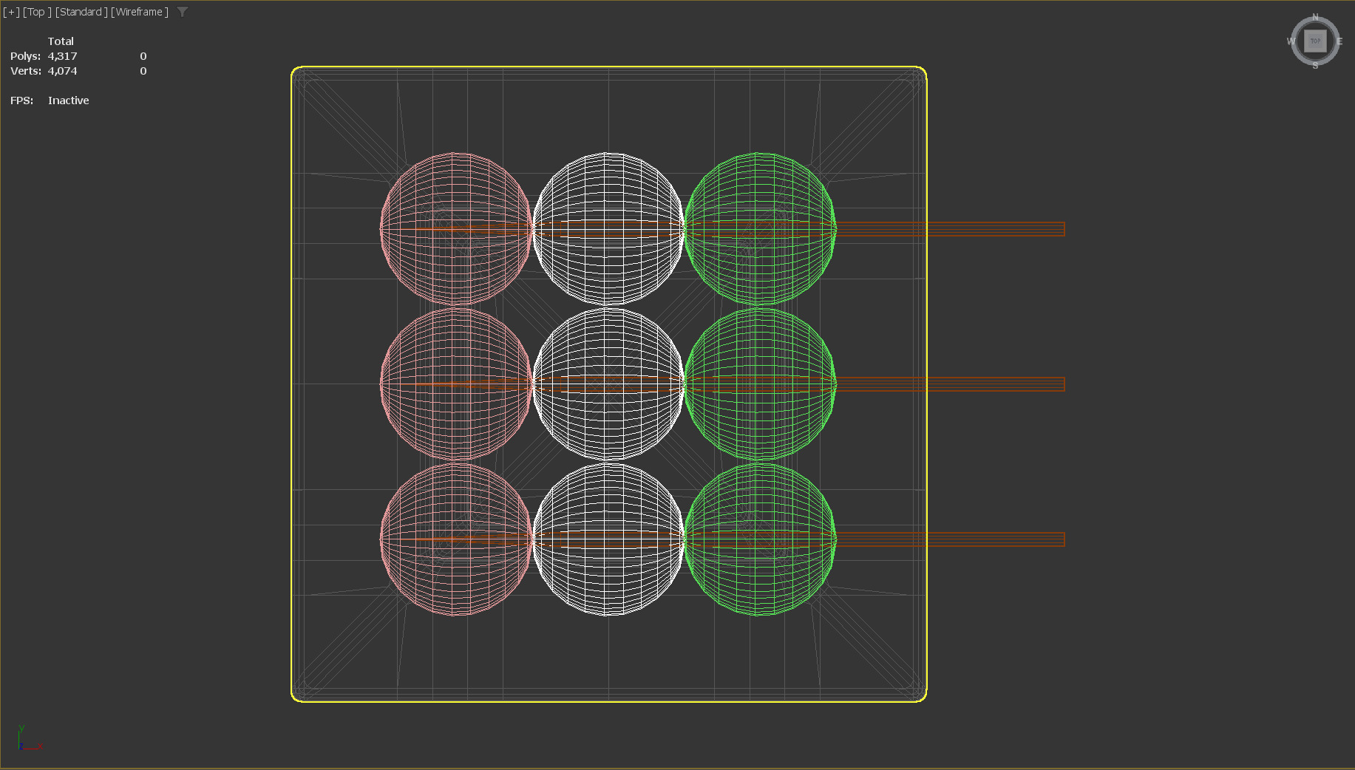This screenshot has height=770, width=1355.
Task: Click the S direction on ViewCube compass
Action: (x=1315, y=66)
